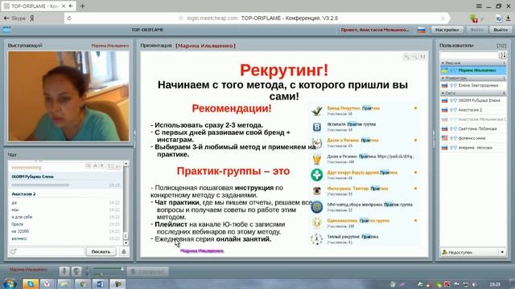Click the browser page translate icon
Viewport: 515px width, 289px height.
coord(499,18)
